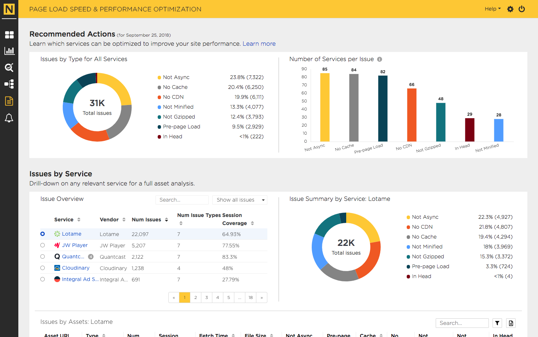Follow the Learn more link
This screenshot has height=337, width=538.
(x=259, y=44)
